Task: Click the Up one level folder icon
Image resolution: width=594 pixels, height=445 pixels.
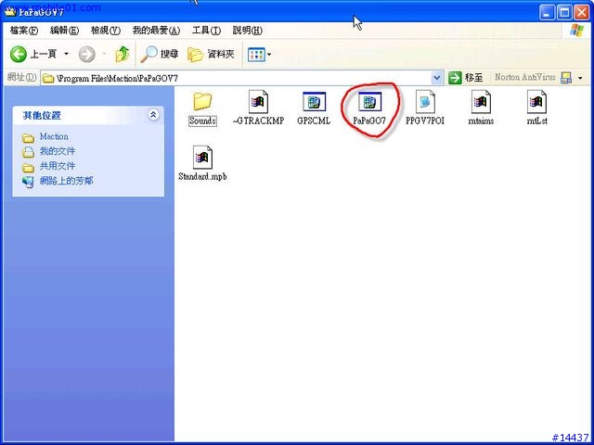Action: pyautogui.click(x=123, y=55)
